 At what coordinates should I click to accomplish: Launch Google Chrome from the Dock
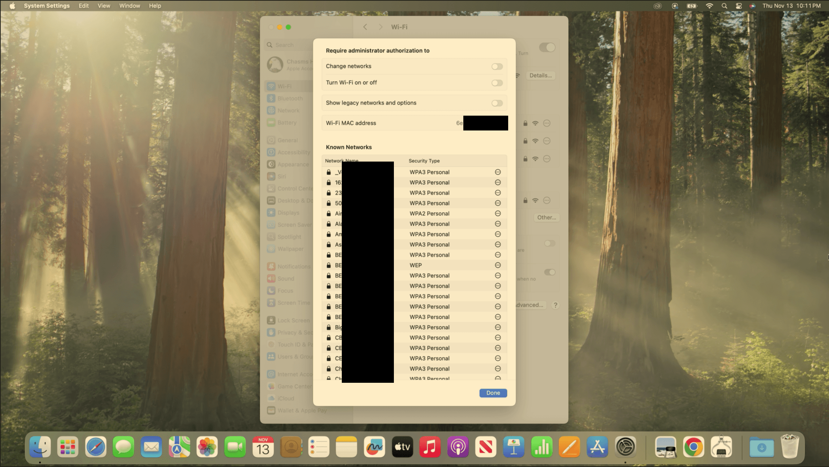tap(693, 447)
